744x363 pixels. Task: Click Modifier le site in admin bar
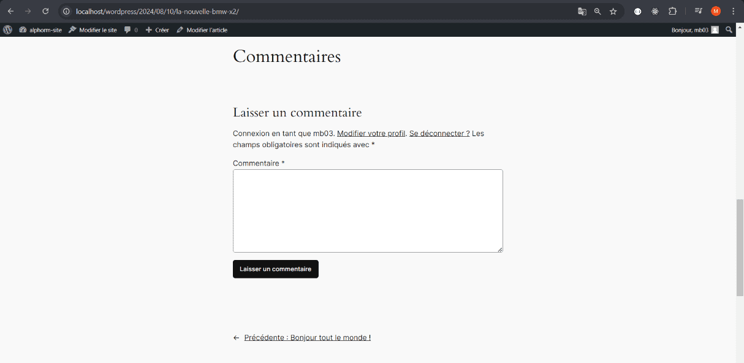tap(93, 29)
